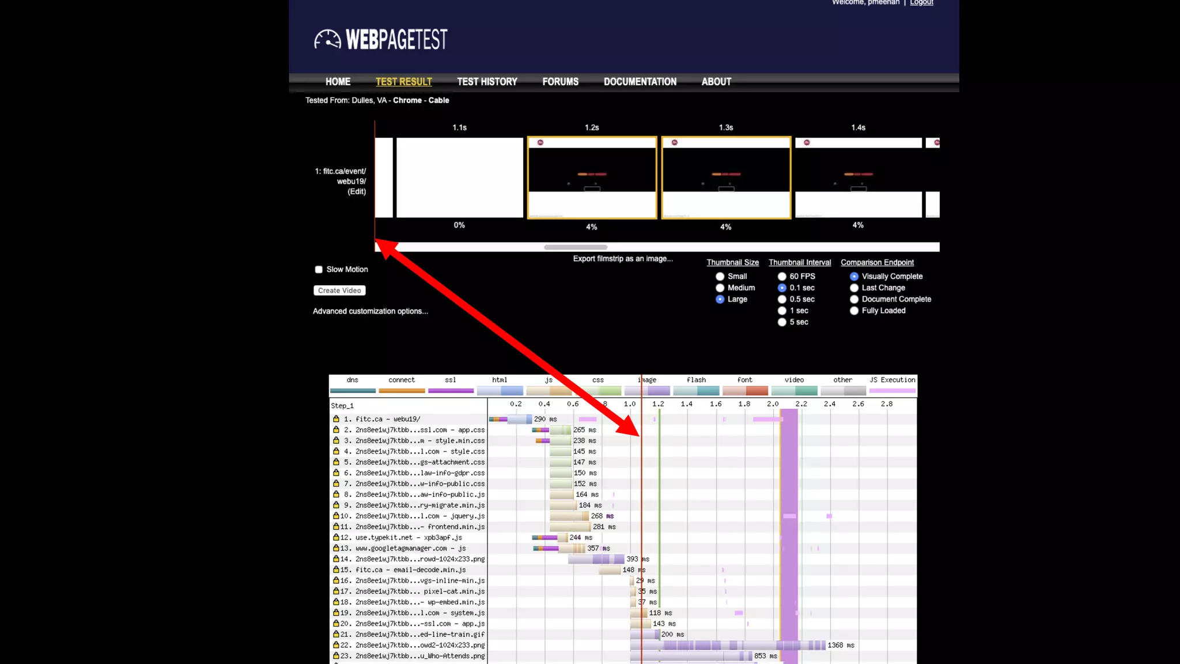
Task: Click the filmstrip horizontal scrollbar thumb
Action: point(575,247)
